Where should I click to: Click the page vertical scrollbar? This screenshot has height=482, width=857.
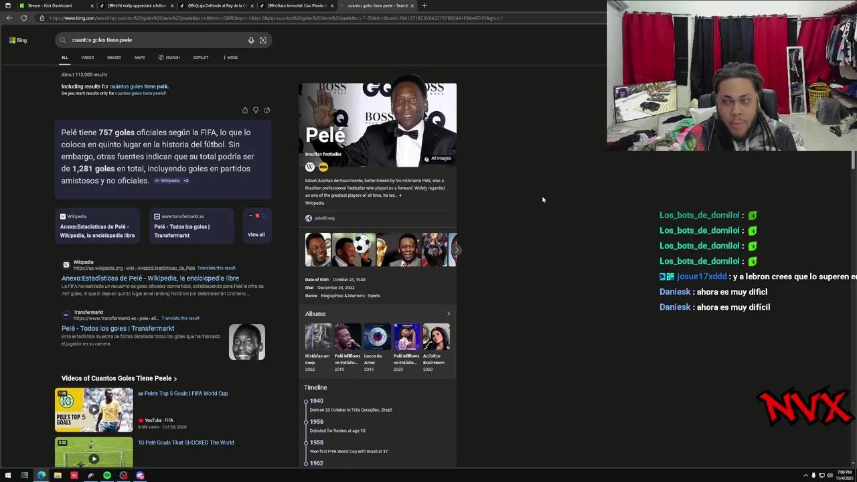click(x=854, y=161)
